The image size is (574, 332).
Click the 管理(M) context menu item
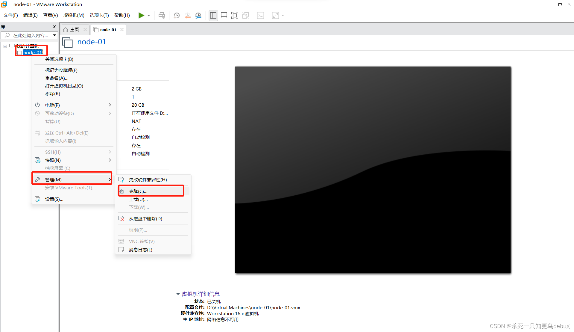click(74, 179)
